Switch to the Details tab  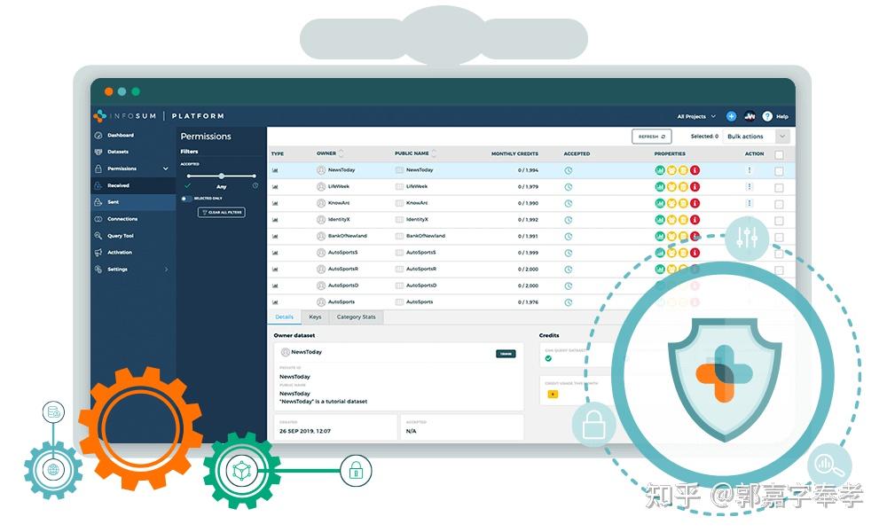[x=284, y=317]
